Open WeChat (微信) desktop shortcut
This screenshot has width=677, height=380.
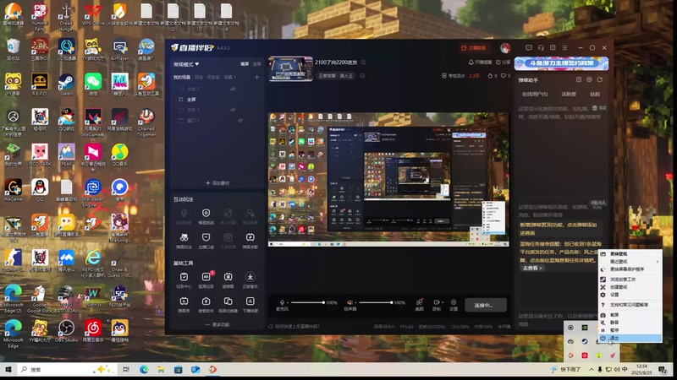[93, 84]
